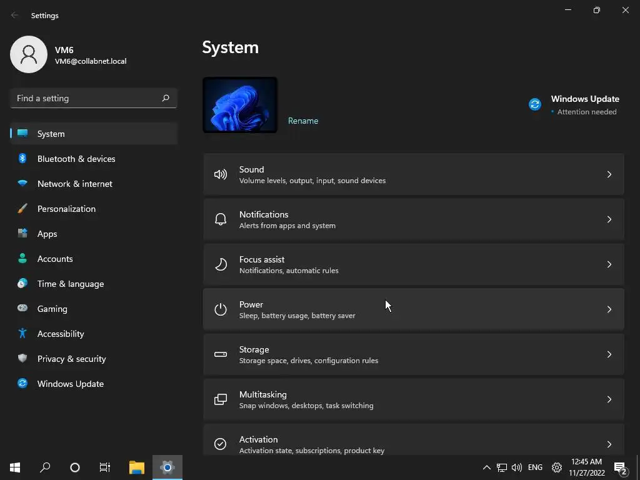Click the Sound speaker icon
Viewport: 640px width, 480px height.
221,174
